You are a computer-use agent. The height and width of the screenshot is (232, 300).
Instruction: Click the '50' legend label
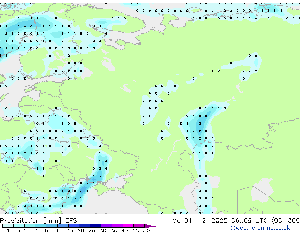point(147,230)
